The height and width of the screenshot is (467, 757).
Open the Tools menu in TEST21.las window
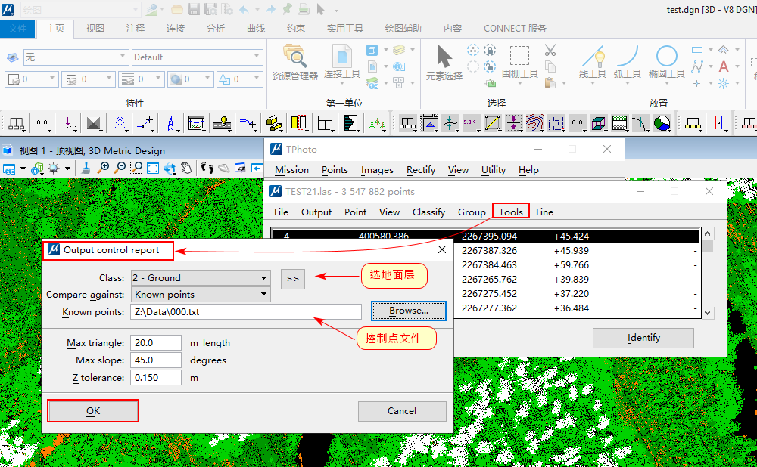point(511,212)
